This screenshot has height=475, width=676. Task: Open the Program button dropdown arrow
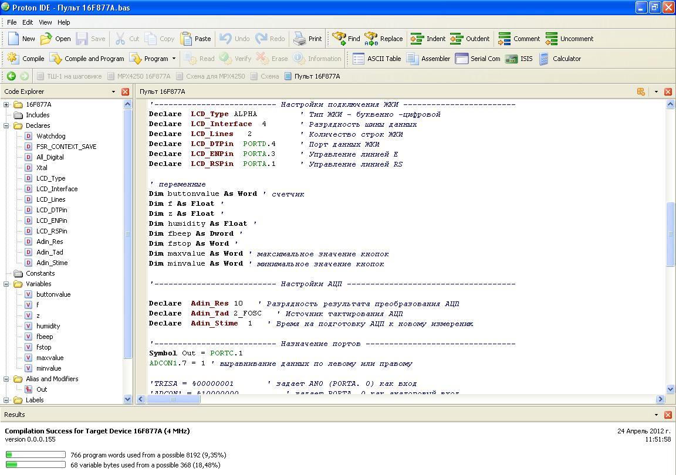174,59
